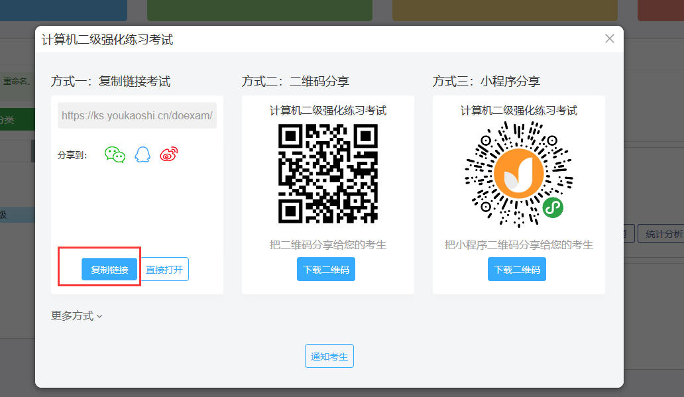This screenshot has width=684, height=397.
Task: Click the orange mini-program code image
Action: (x=519, y=174)
